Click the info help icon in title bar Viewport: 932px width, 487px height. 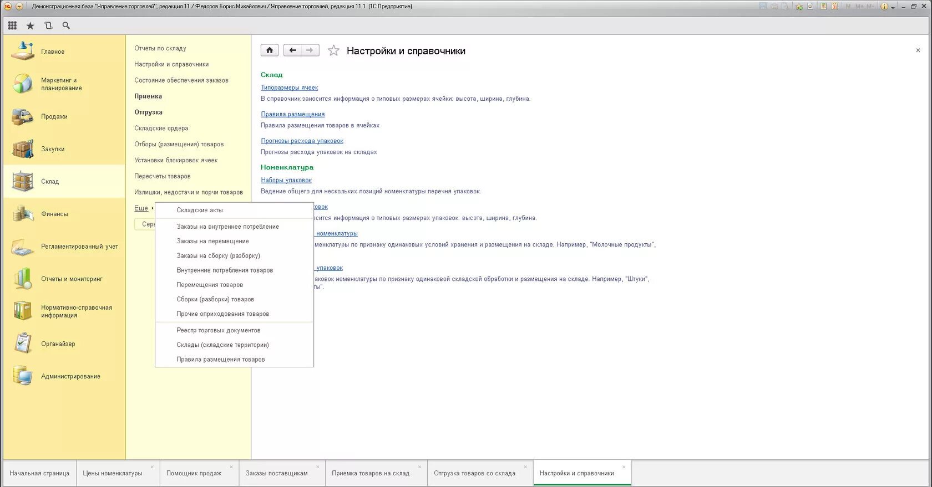[x=884, y=7]
